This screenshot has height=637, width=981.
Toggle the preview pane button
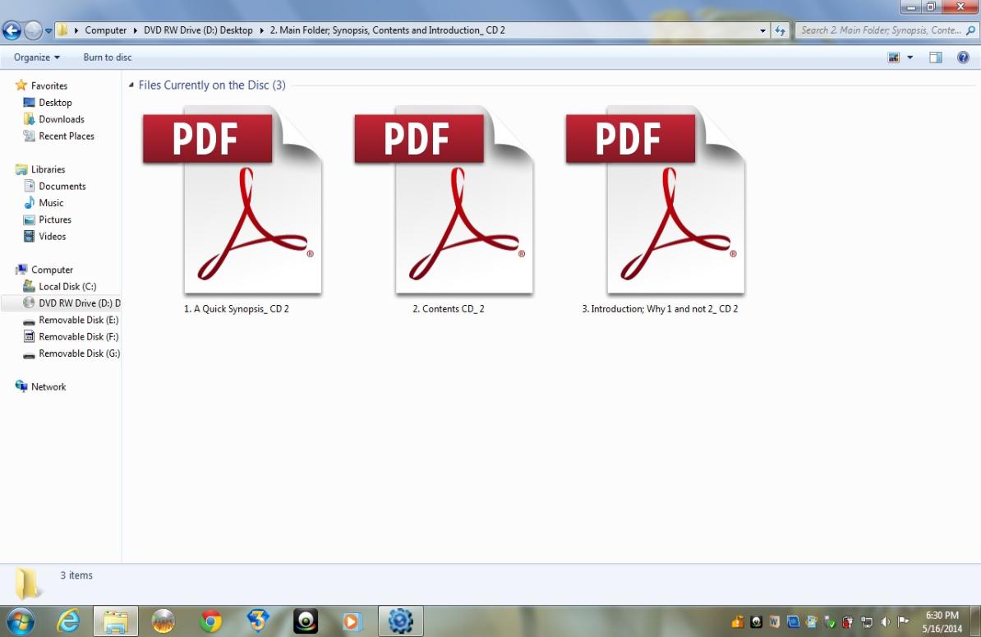(935, 58)
